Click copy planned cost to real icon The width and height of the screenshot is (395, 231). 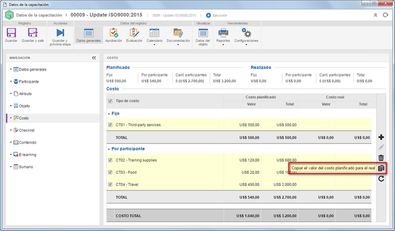pyautogui.click(x=381, y=168)
